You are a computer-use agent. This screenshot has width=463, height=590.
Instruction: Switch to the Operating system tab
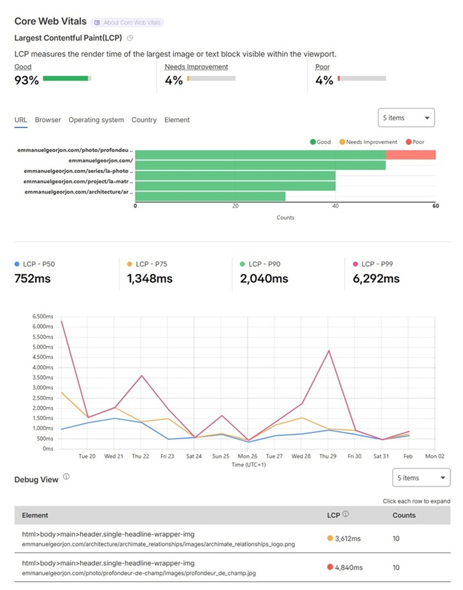coord(96,120)
